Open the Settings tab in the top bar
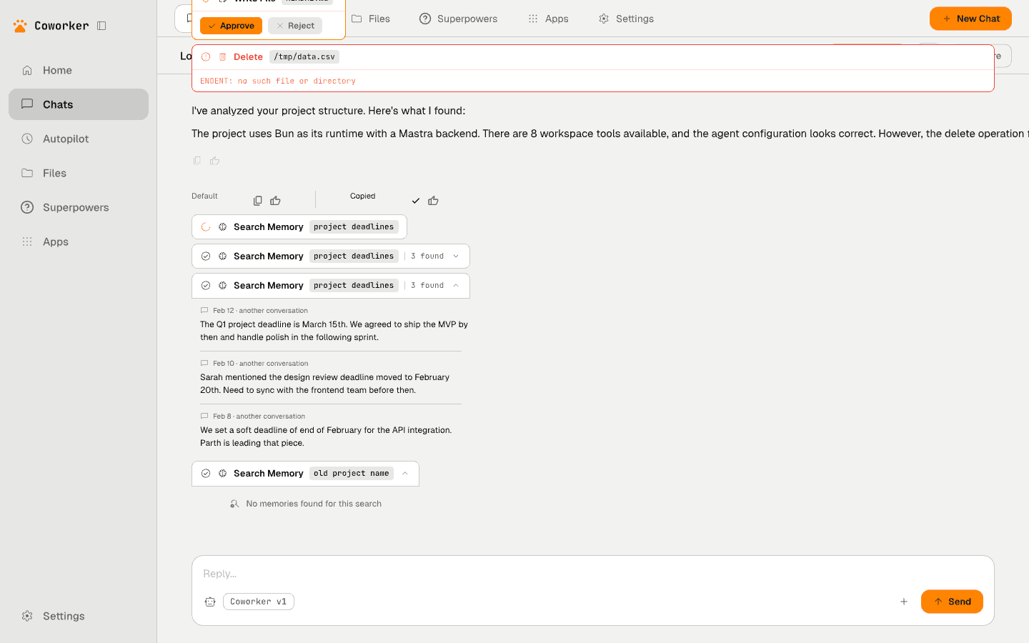The image size is (1029, 643). 626,19
